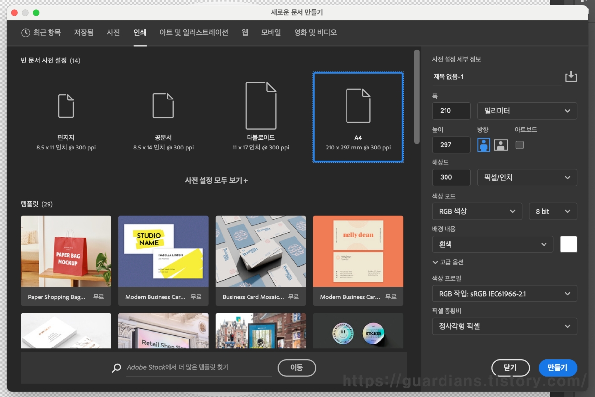Click the 높이 height input field
This screenshot has height=397, width=595.
(451, 145)
